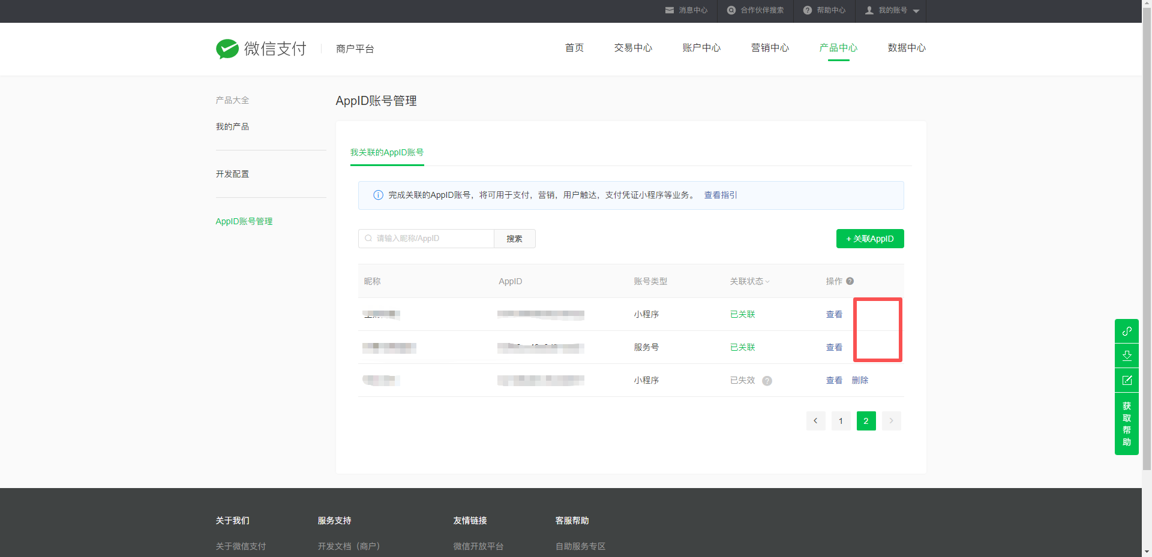Open 自助服务专区 footer link

[580, 546]
